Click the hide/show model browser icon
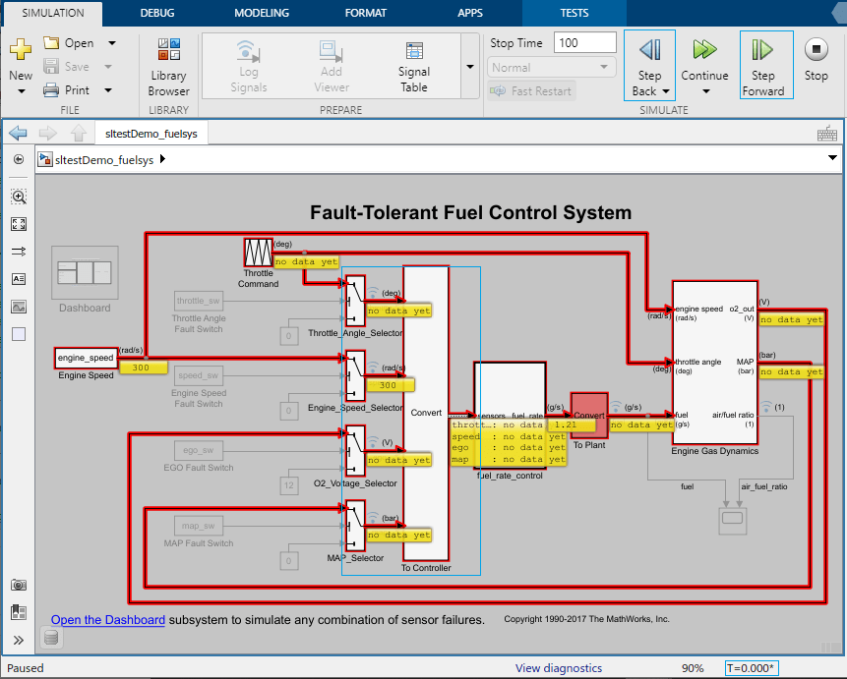The height and width of the screenshot is (679, 847). pyautogui.click(x=19, y=159)
